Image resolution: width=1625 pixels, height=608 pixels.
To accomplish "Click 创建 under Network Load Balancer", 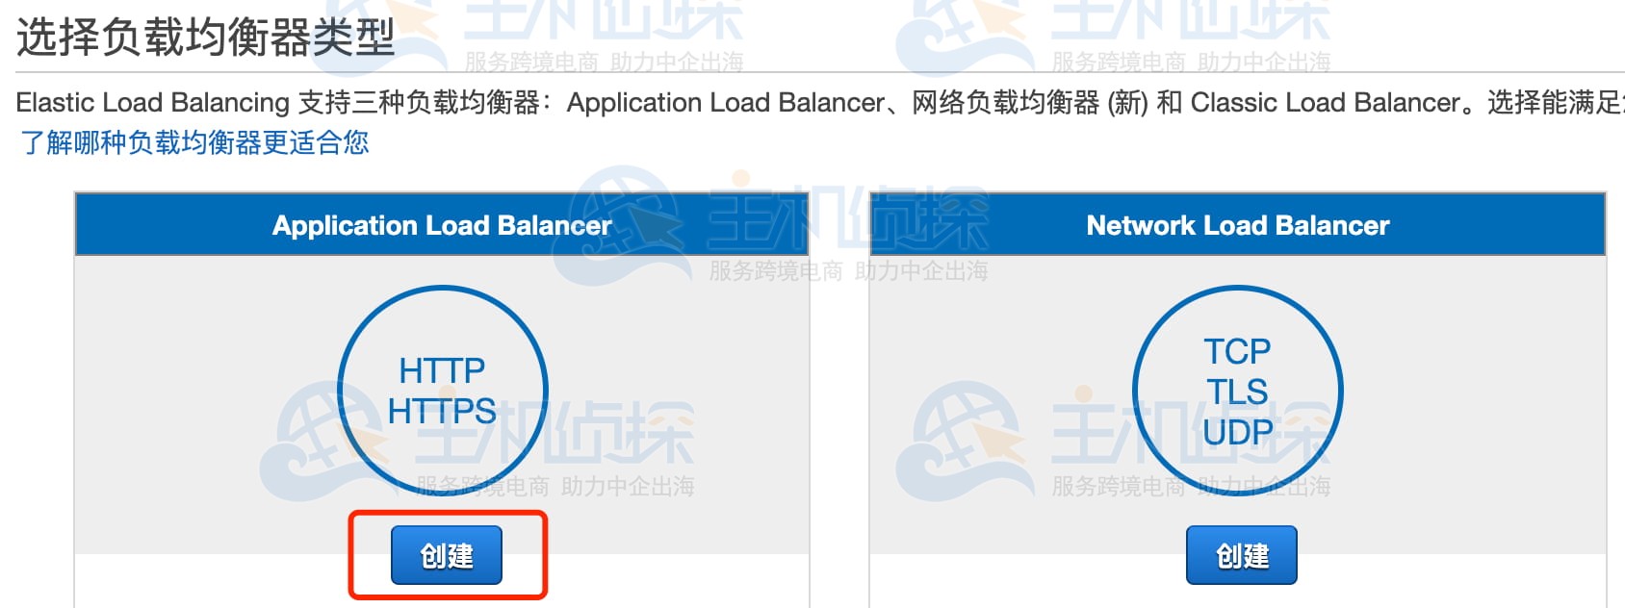I will coord(1242,555).
